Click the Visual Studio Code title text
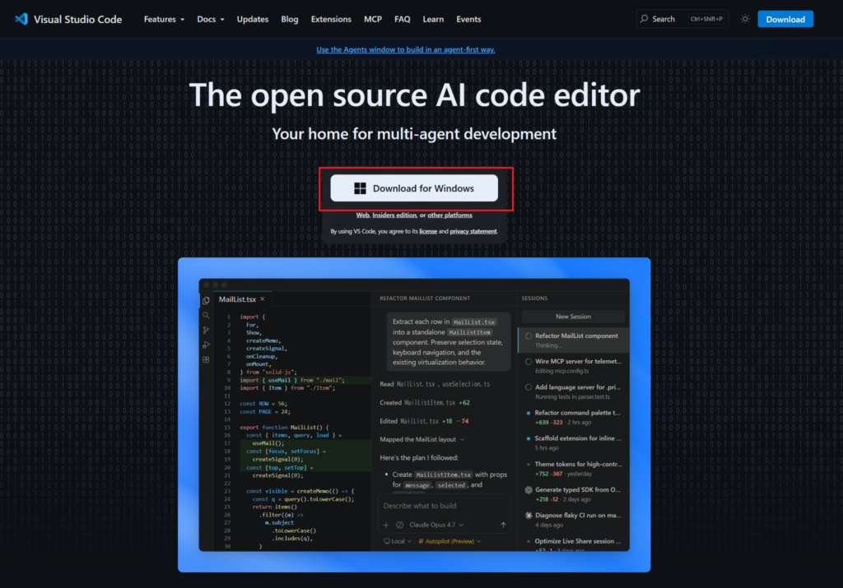843x588 pixels. point(78,20)
